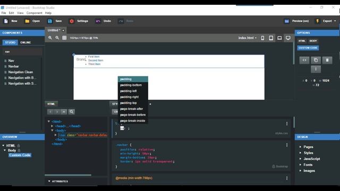Image resolution: width=340 pixels, height=191 pixels.
Task: Switch to Studio components tab
Action: (x=10, y=42)
